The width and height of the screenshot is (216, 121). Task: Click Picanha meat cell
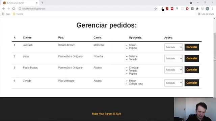[98, 56]
